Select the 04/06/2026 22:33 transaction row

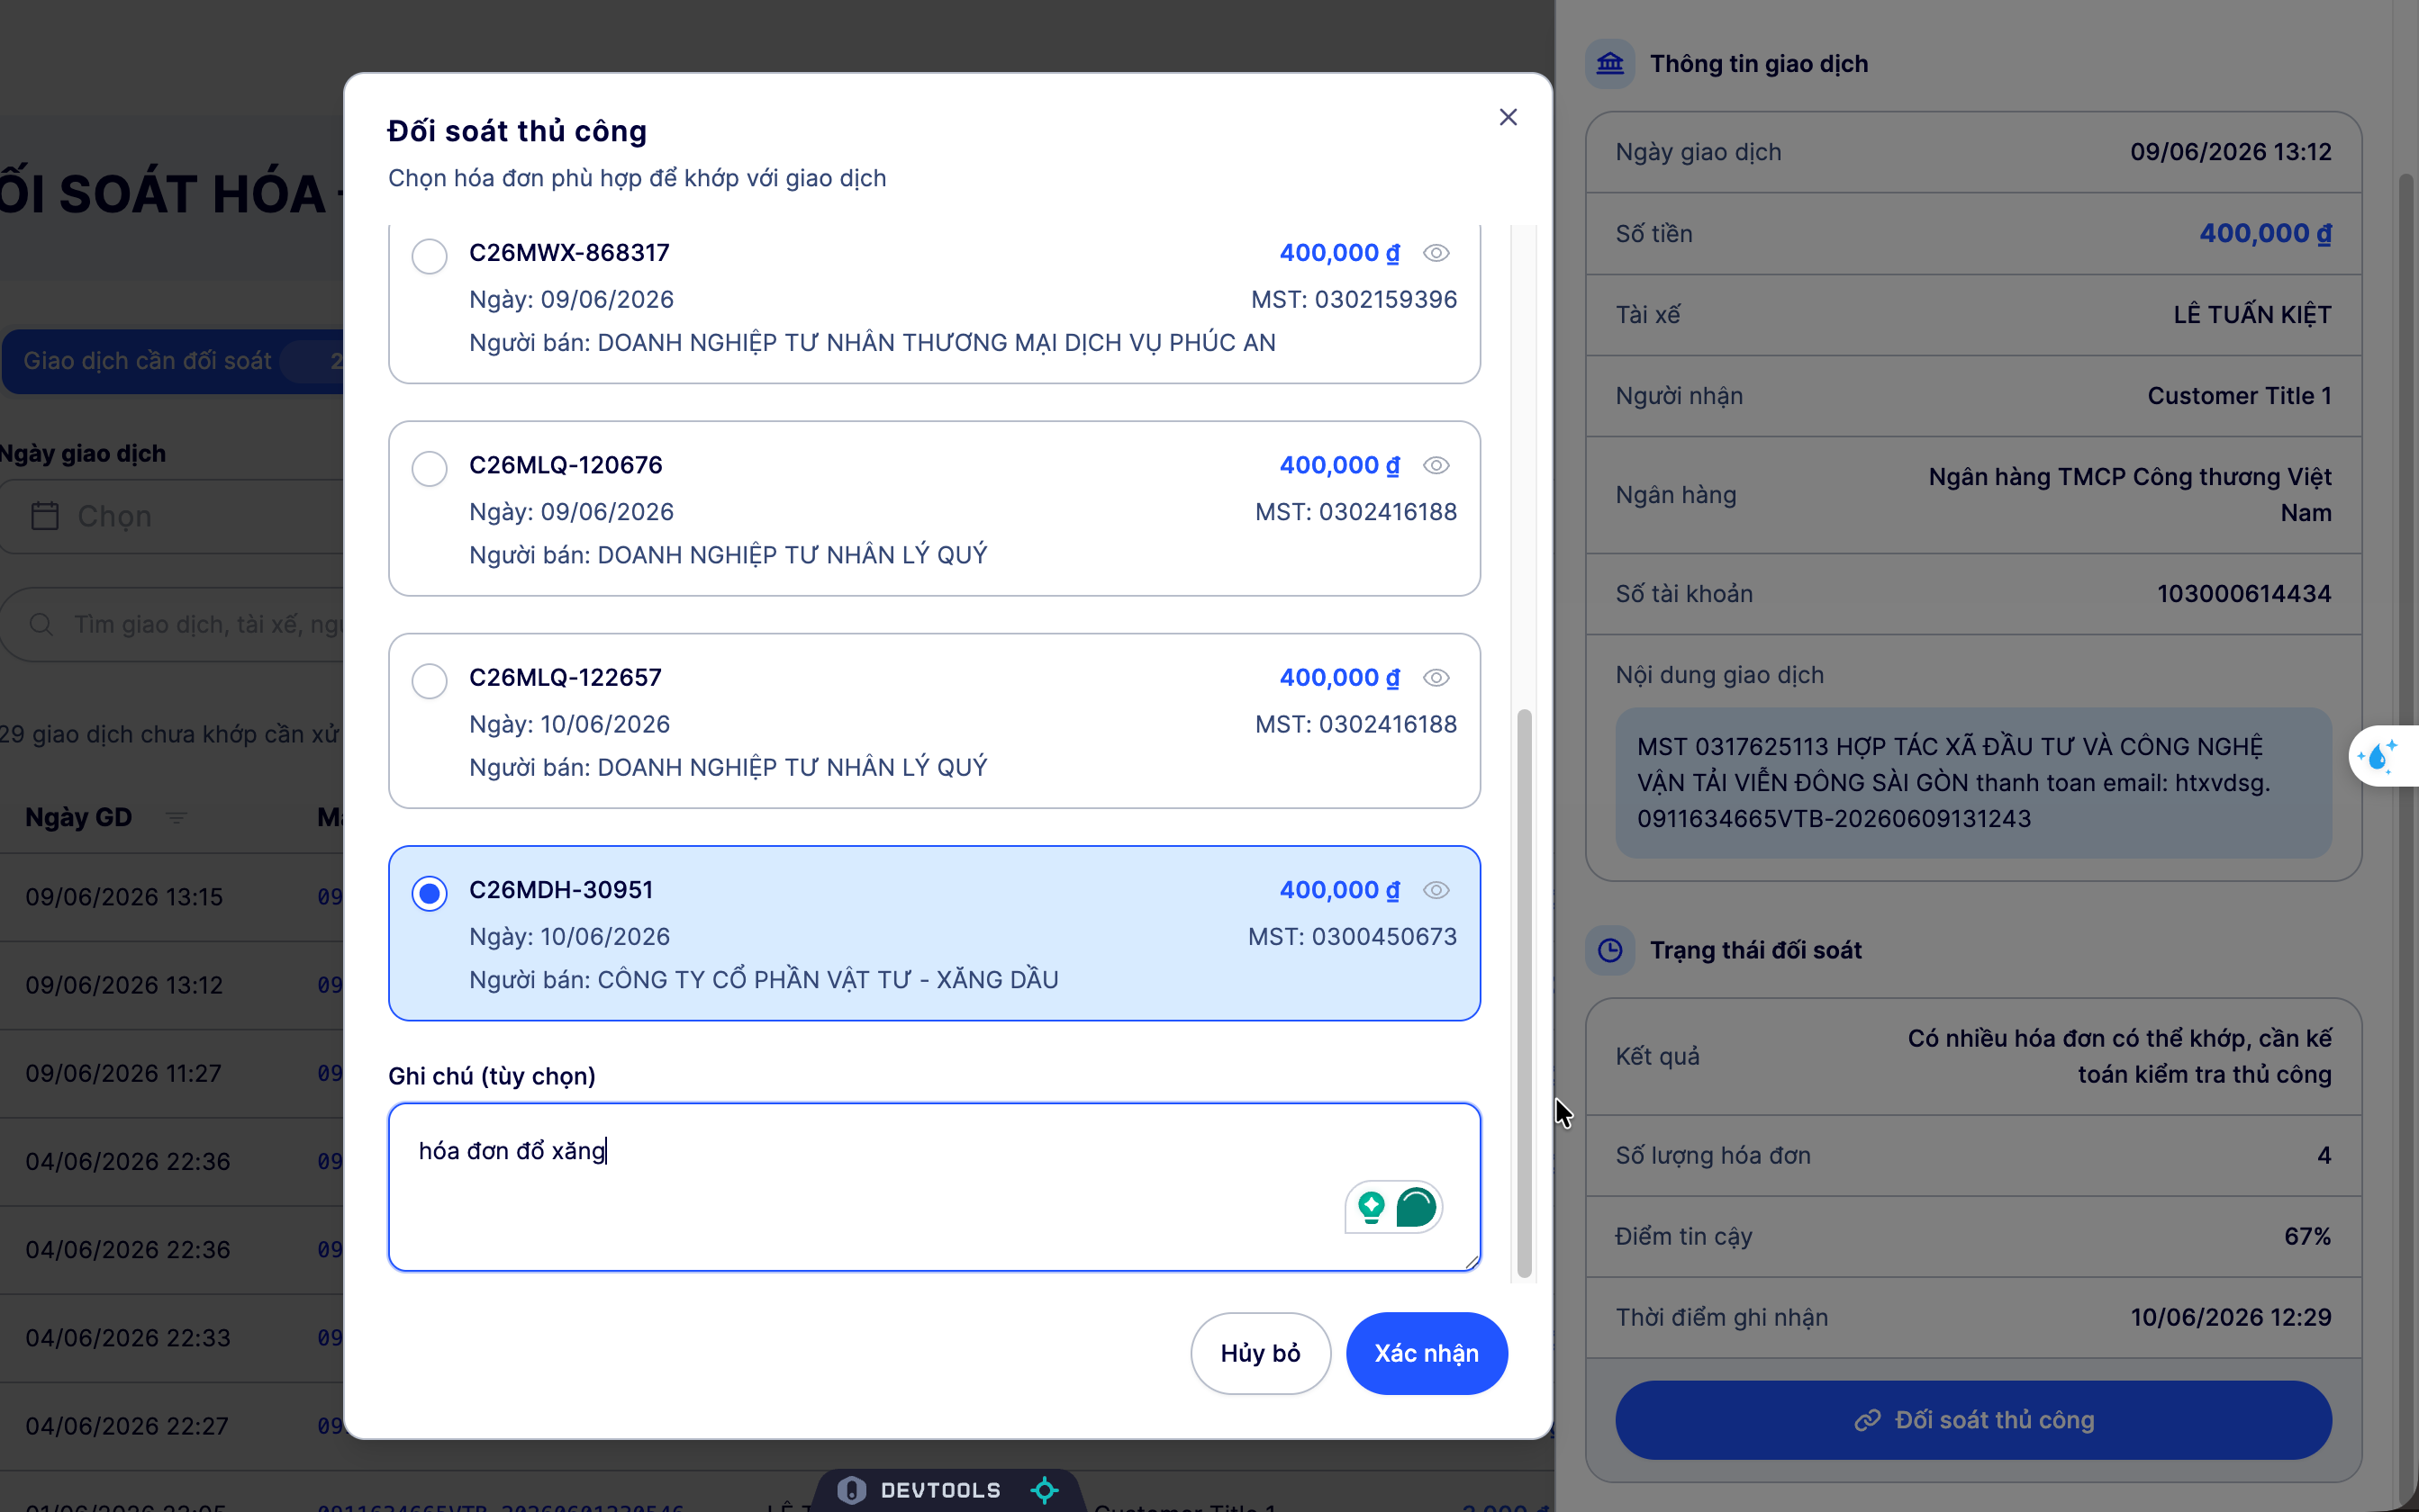tap(172, 1338)
